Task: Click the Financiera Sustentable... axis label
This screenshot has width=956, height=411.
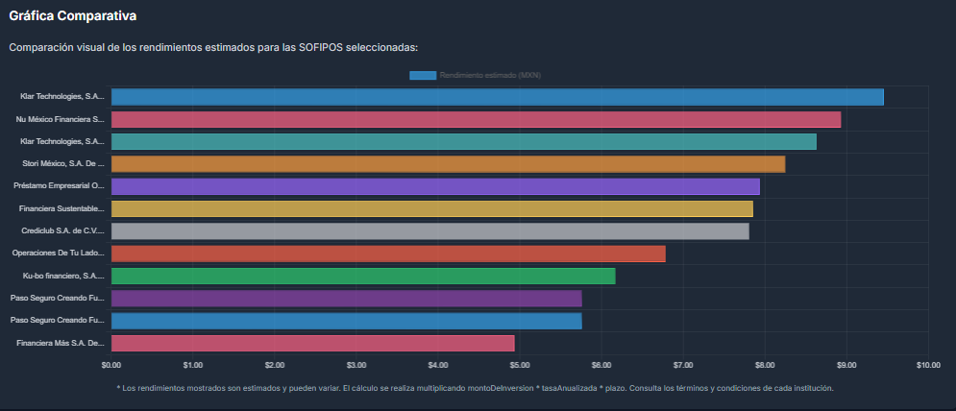Action: [61, 208]
